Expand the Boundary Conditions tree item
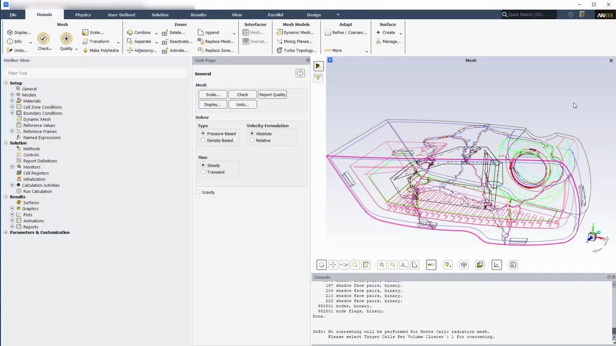Screen dimensions: 616x346 (12, 113)
